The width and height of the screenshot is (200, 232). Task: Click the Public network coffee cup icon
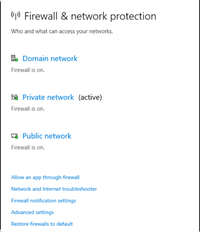14,136
